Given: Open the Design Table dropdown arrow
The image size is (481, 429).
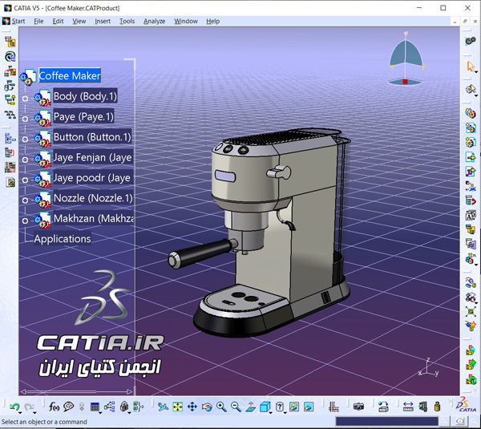Looking at the screenshot, I should coord(100,413).
